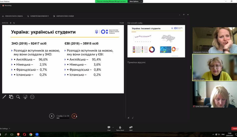Select the pen and laser pointer tool

pos(4,97)
